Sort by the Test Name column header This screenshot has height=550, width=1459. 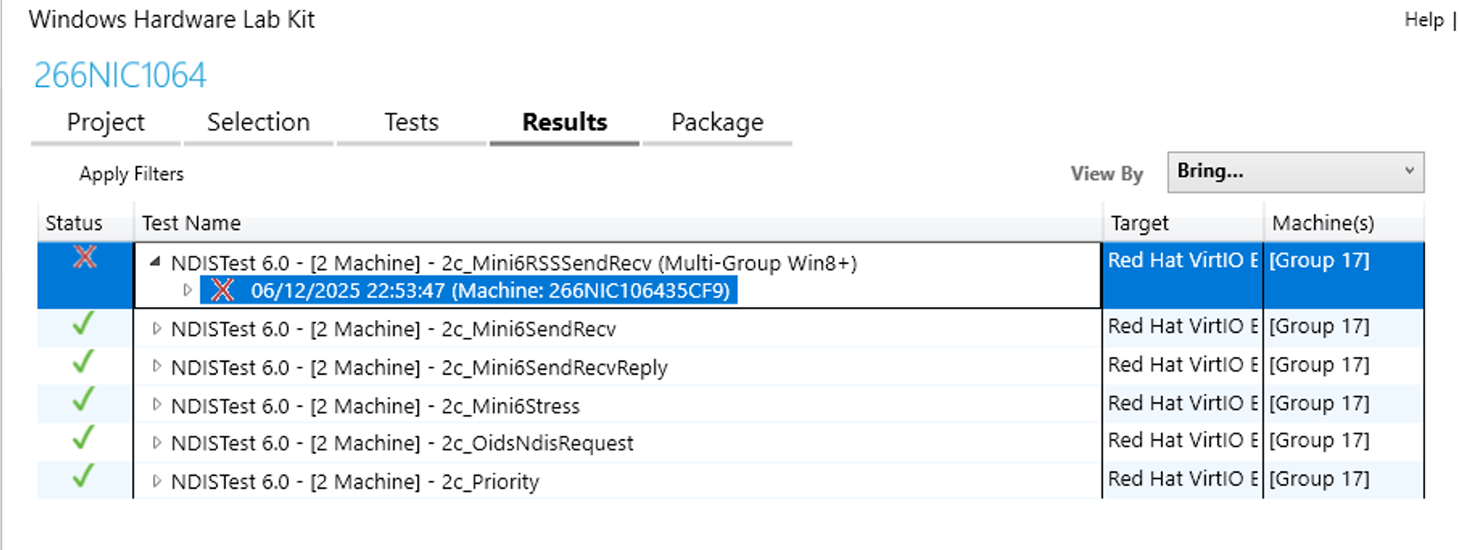(x=192, y=223)
